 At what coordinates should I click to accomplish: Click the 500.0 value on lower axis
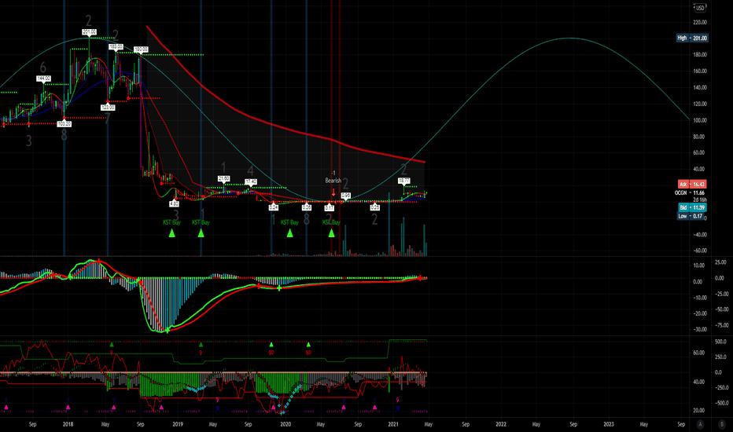tap(721, 342)
